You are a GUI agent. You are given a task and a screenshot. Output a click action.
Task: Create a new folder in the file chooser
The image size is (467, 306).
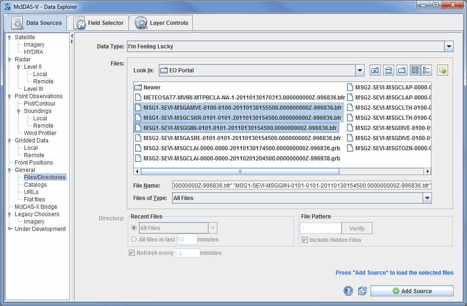coord(402,71)
